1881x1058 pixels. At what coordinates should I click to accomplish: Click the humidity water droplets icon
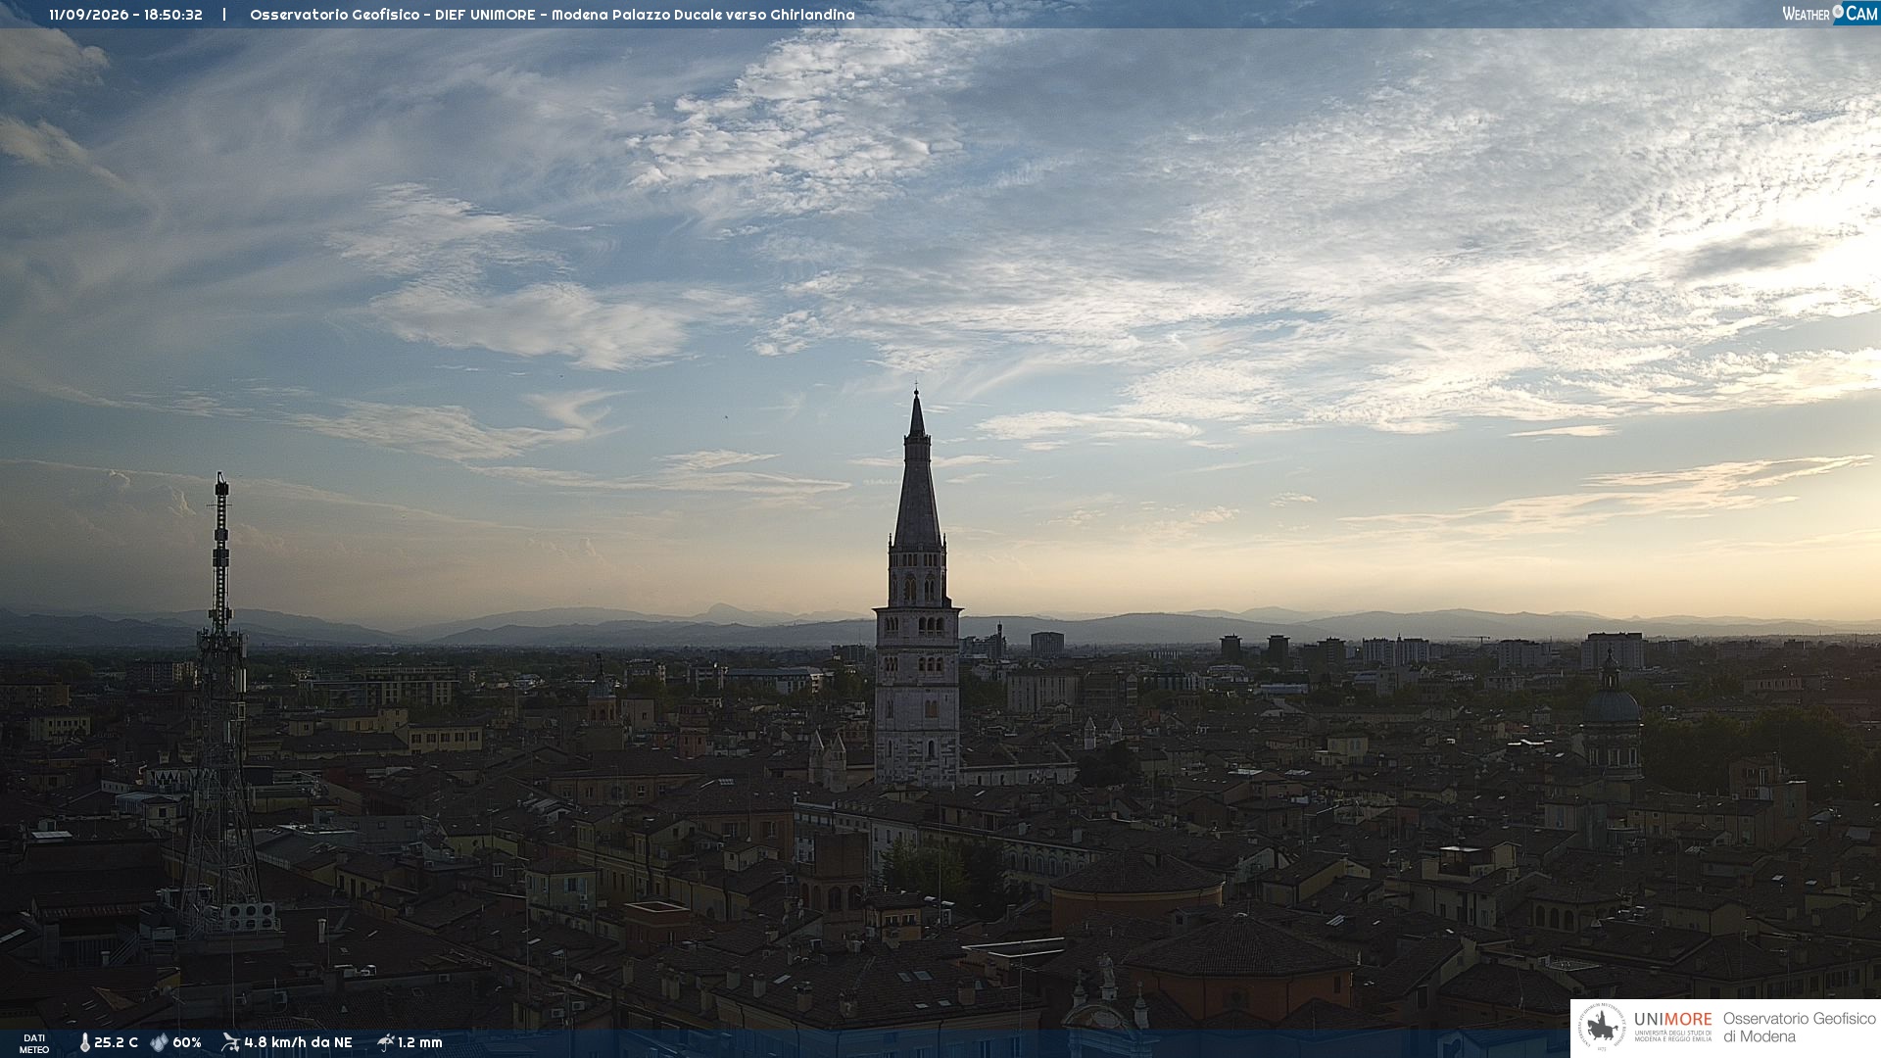coord(159,1042)
